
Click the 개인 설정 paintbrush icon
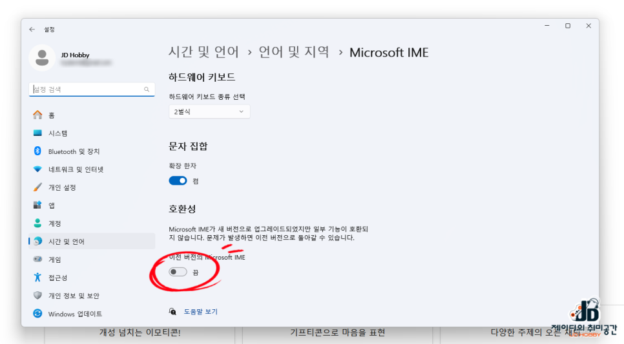(37, 187)
